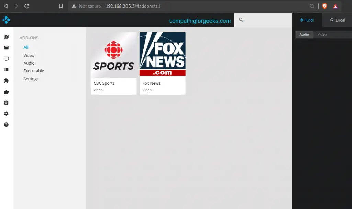Filter add-ons by Video
The image size is (352, 209).
click(x=29, y=55)
